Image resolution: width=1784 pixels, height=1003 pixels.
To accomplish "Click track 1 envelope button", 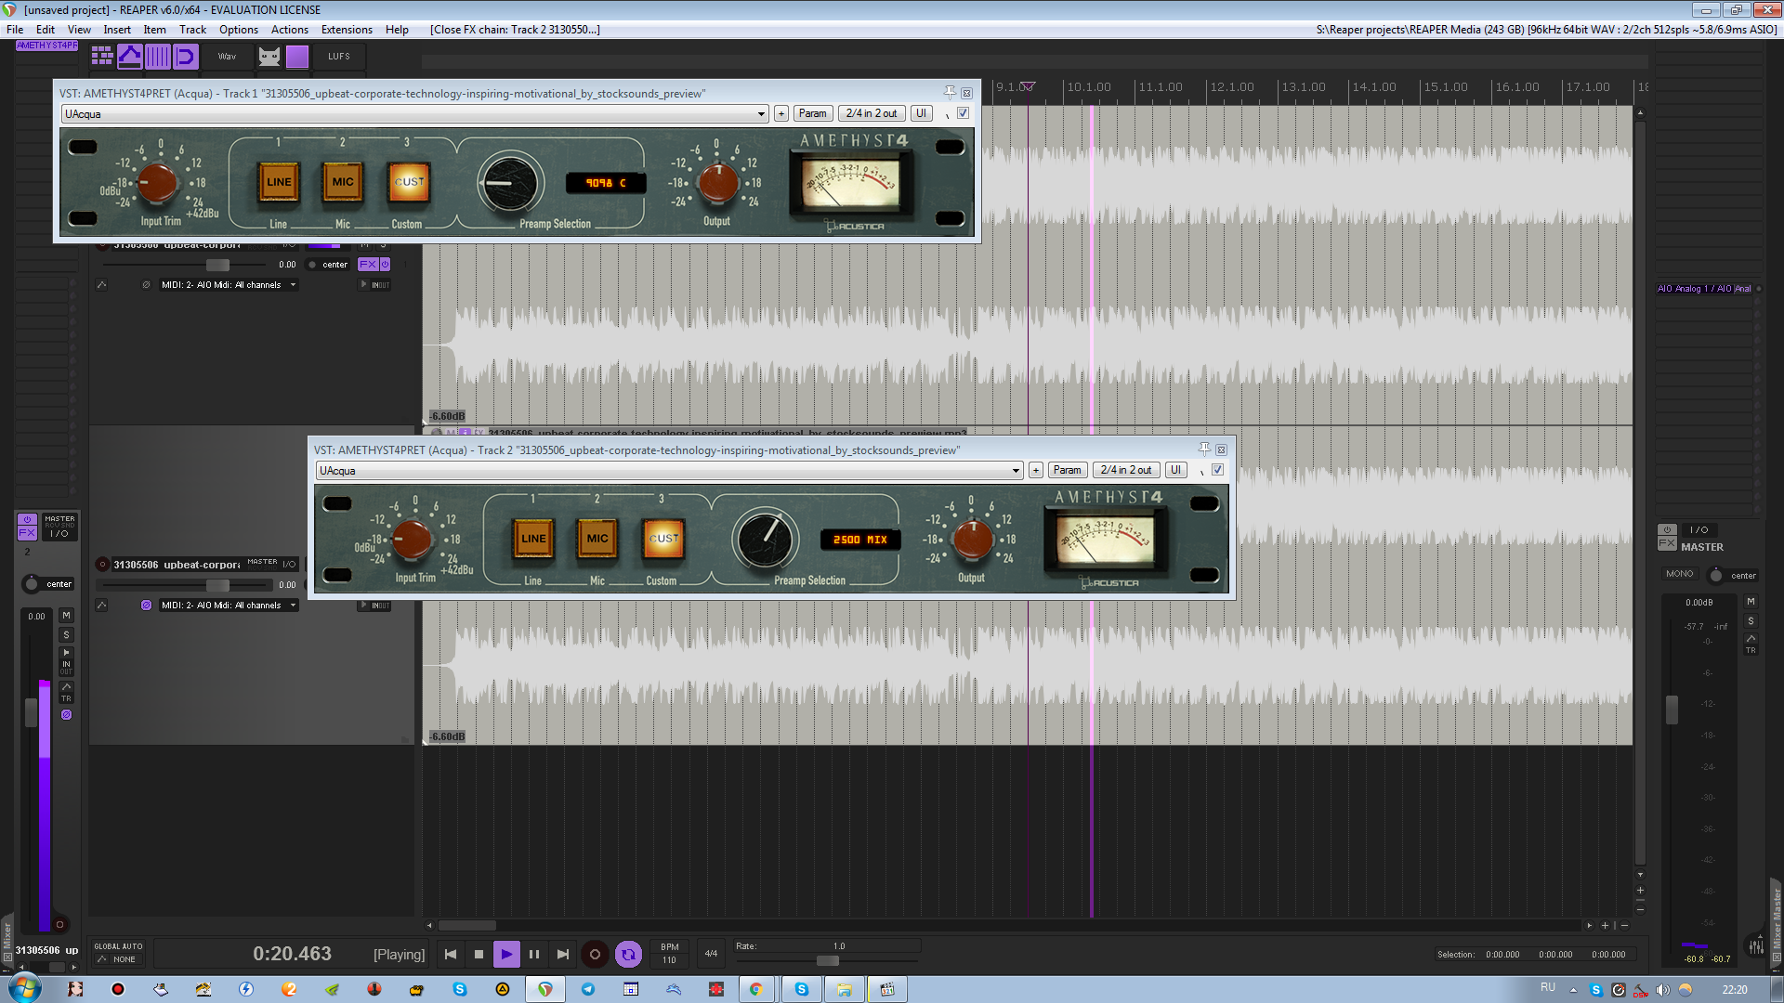I will 102,285.
